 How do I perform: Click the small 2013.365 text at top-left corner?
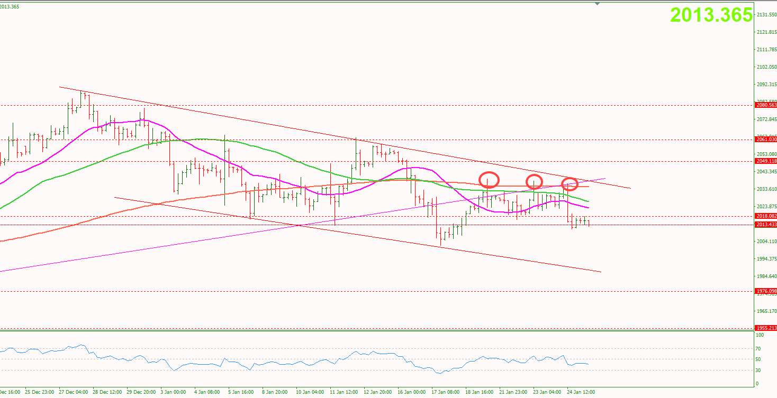tap(10, 7)
